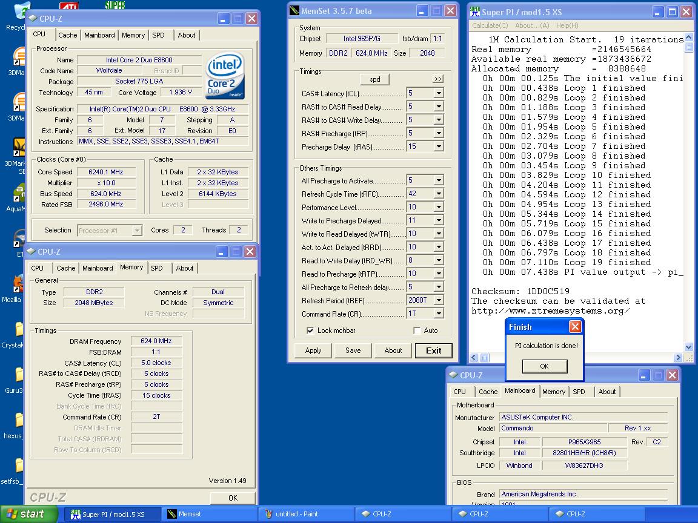Click the Intel Core 2 Duo E8600 name
Viewport: 698px width, 523px height.
click(x=139, y=60)
